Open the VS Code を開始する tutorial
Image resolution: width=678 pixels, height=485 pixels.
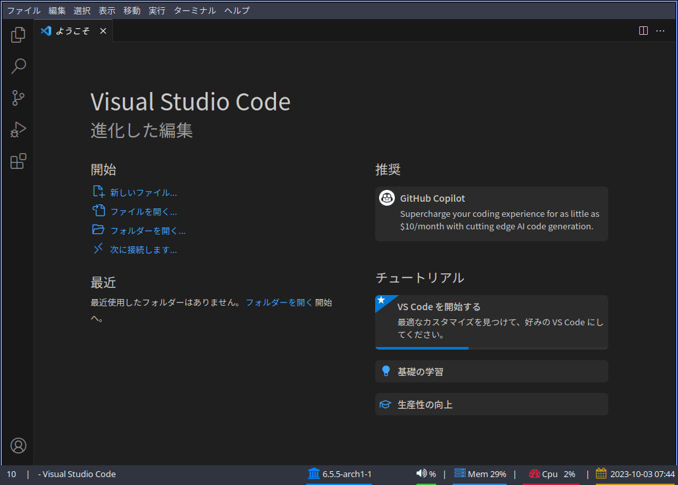pyautogui.click(x=491, y=322)
